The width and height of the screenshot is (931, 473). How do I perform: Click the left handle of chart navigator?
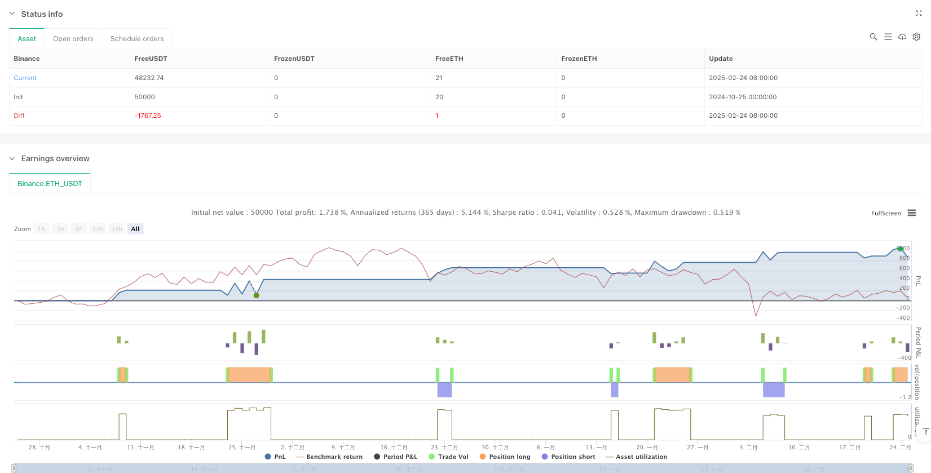coord(14,468)
